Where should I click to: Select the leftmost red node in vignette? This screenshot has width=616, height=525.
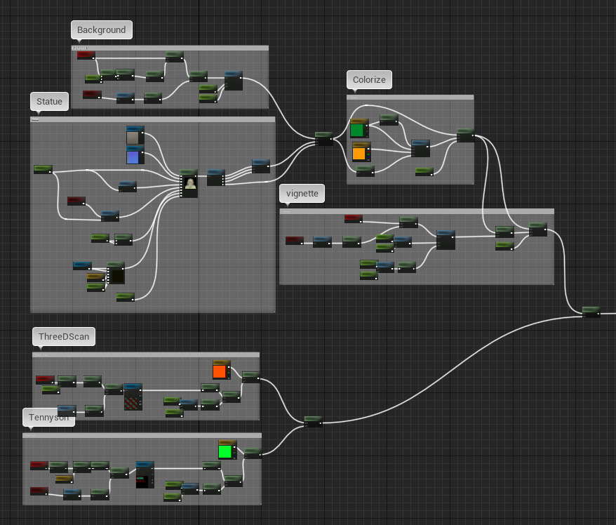pyautogui.click(x=294, y=240)
